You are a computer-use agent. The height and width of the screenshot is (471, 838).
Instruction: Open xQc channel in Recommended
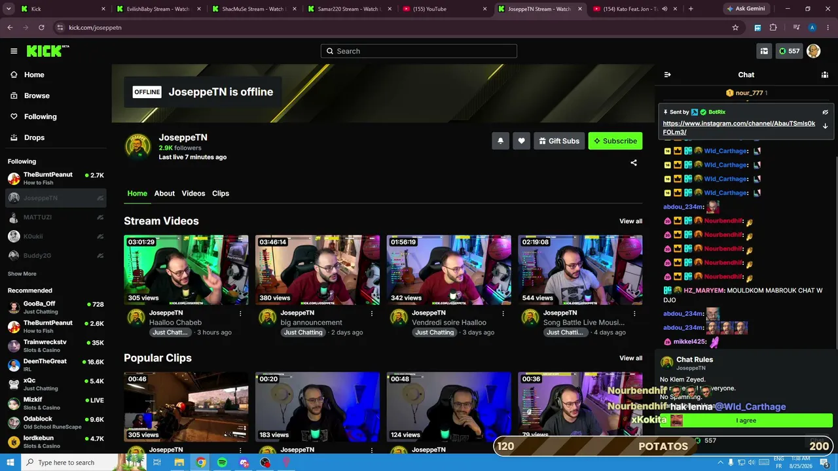(x=56, y=384)
